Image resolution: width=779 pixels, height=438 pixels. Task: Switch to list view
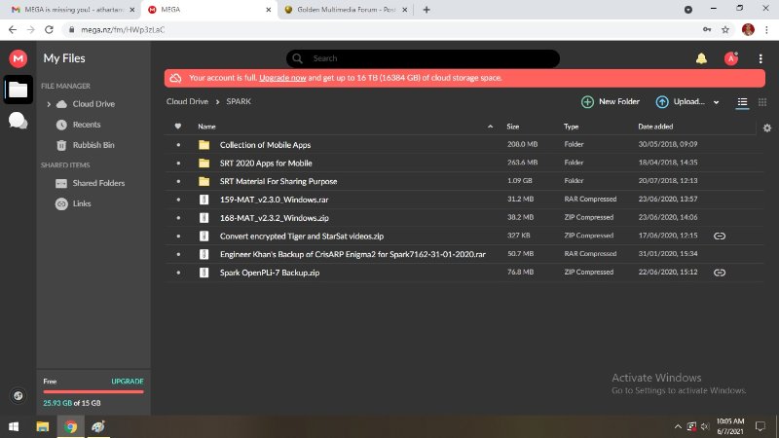click(x=742, y=102)
